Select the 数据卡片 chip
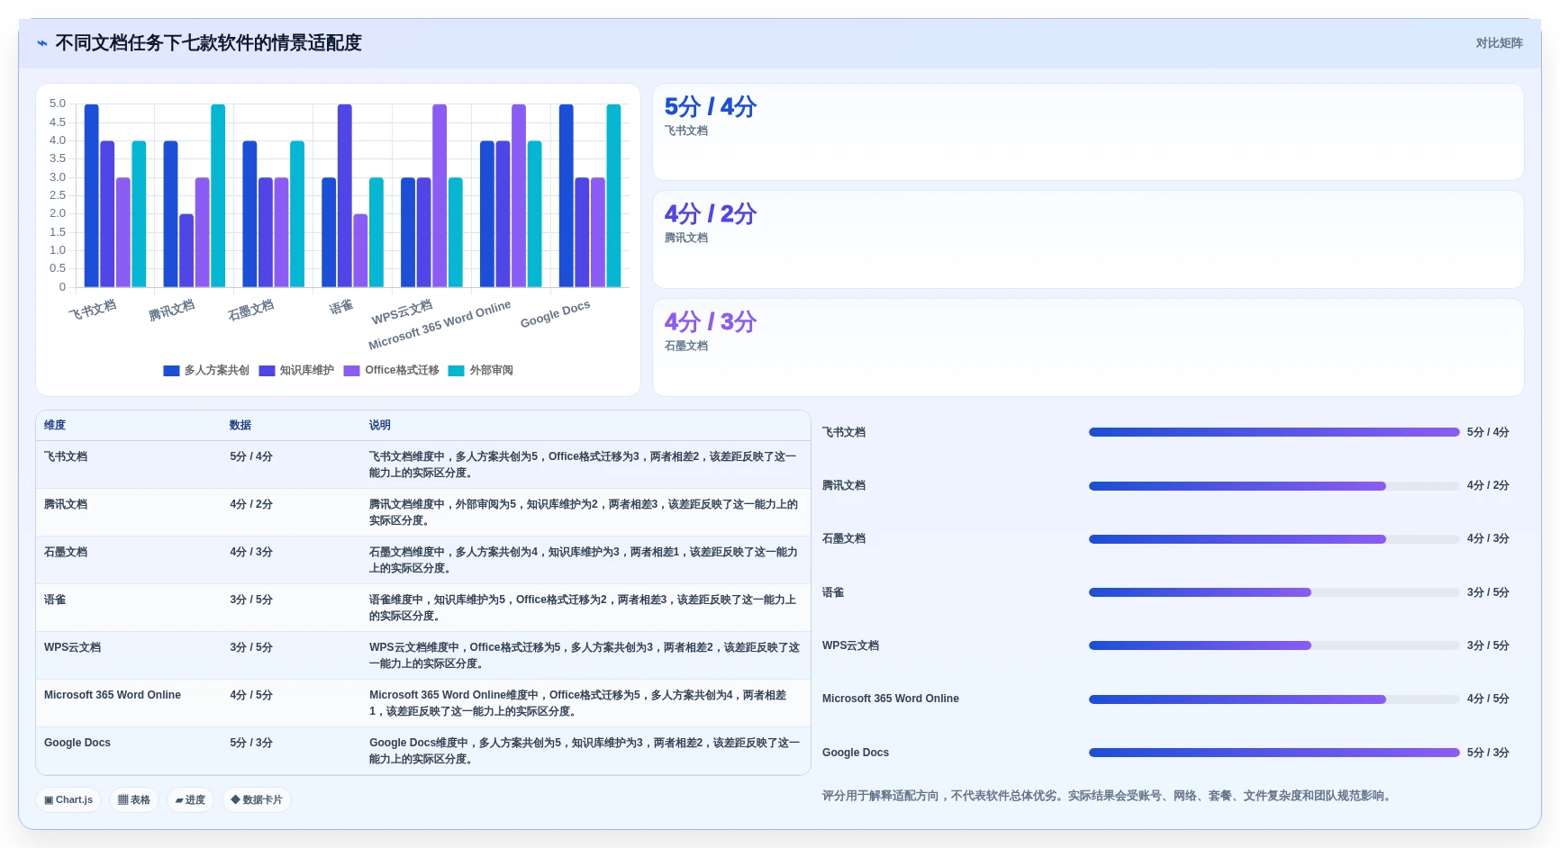 [x=257, y=799]
